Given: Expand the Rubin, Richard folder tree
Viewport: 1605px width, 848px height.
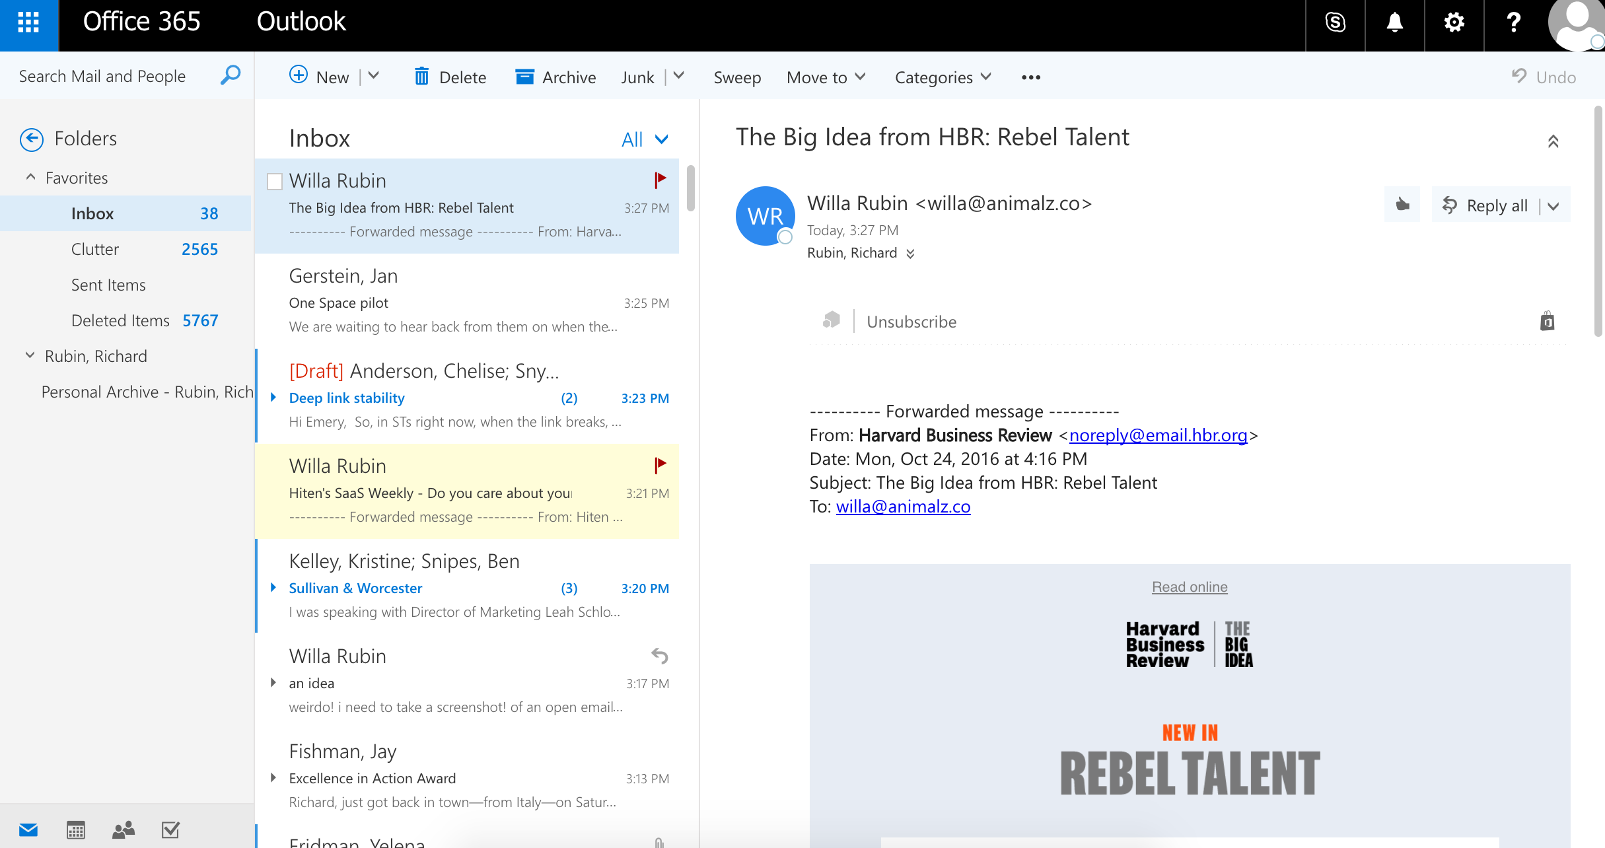Looking at the screenshot, I should (30, 355).
